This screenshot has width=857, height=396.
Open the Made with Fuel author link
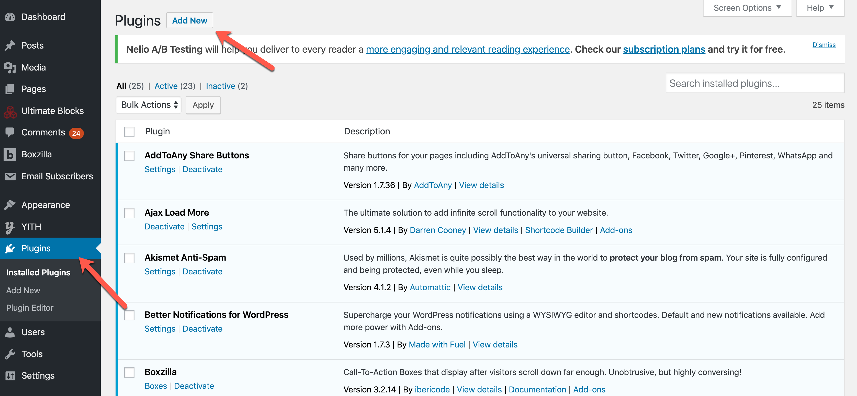(x=437, y=345)
